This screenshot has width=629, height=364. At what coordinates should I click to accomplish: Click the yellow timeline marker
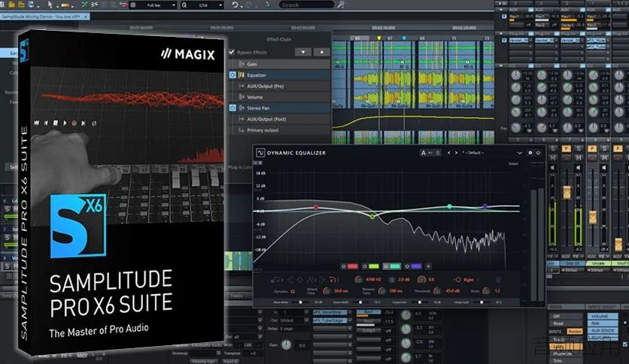point(378,38)
